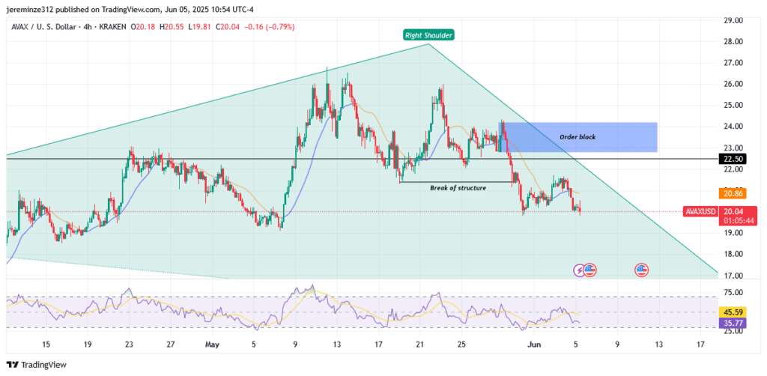Open the US flag event beside lightning icon
Screen dimensions: 767x376
(x=590, y=270)
